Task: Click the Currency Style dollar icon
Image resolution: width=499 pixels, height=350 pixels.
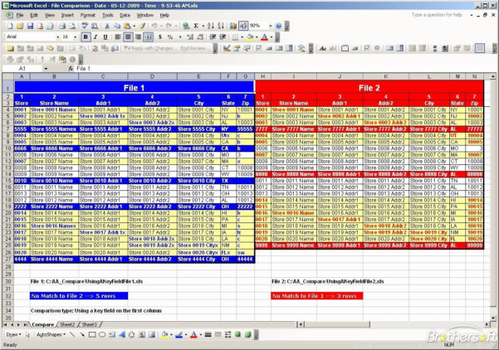Action: click(159, 37)
